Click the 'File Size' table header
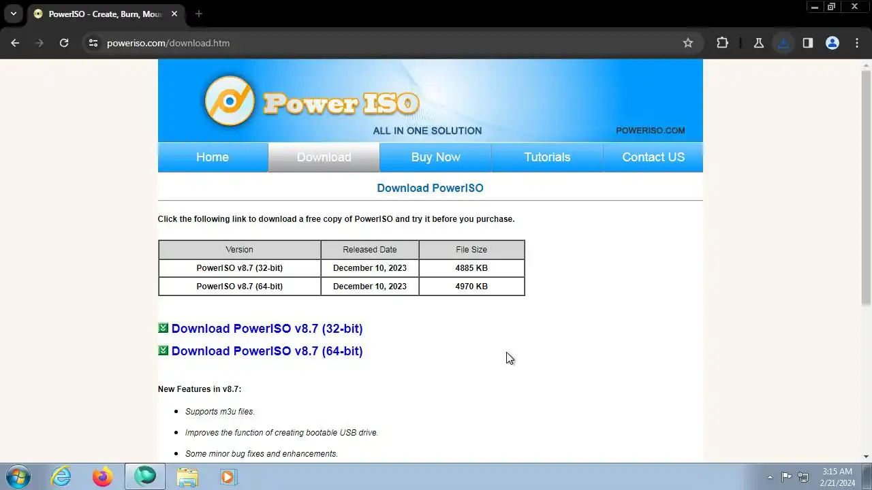872x490 pixels. [x=471, y=250]
